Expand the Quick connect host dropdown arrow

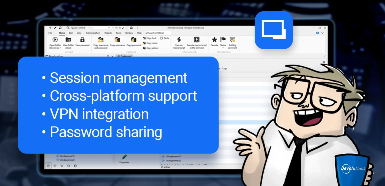pos(109,28)
